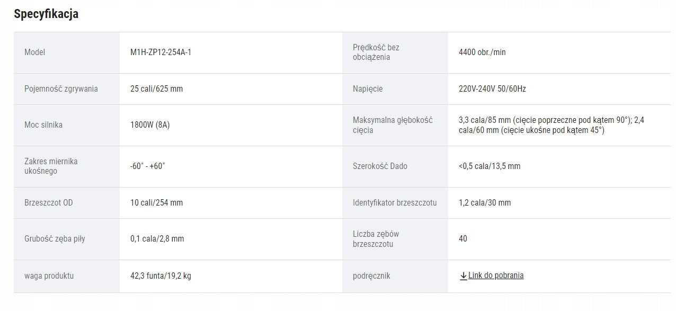Select the Specyfikacja heading

click(x=46, y=14)
